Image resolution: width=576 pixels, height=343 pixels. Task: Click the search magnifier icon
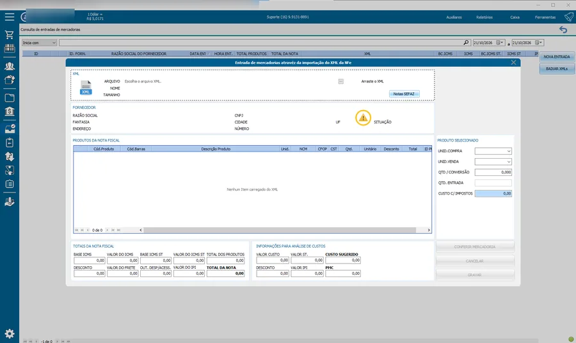[x=466, y=43]
